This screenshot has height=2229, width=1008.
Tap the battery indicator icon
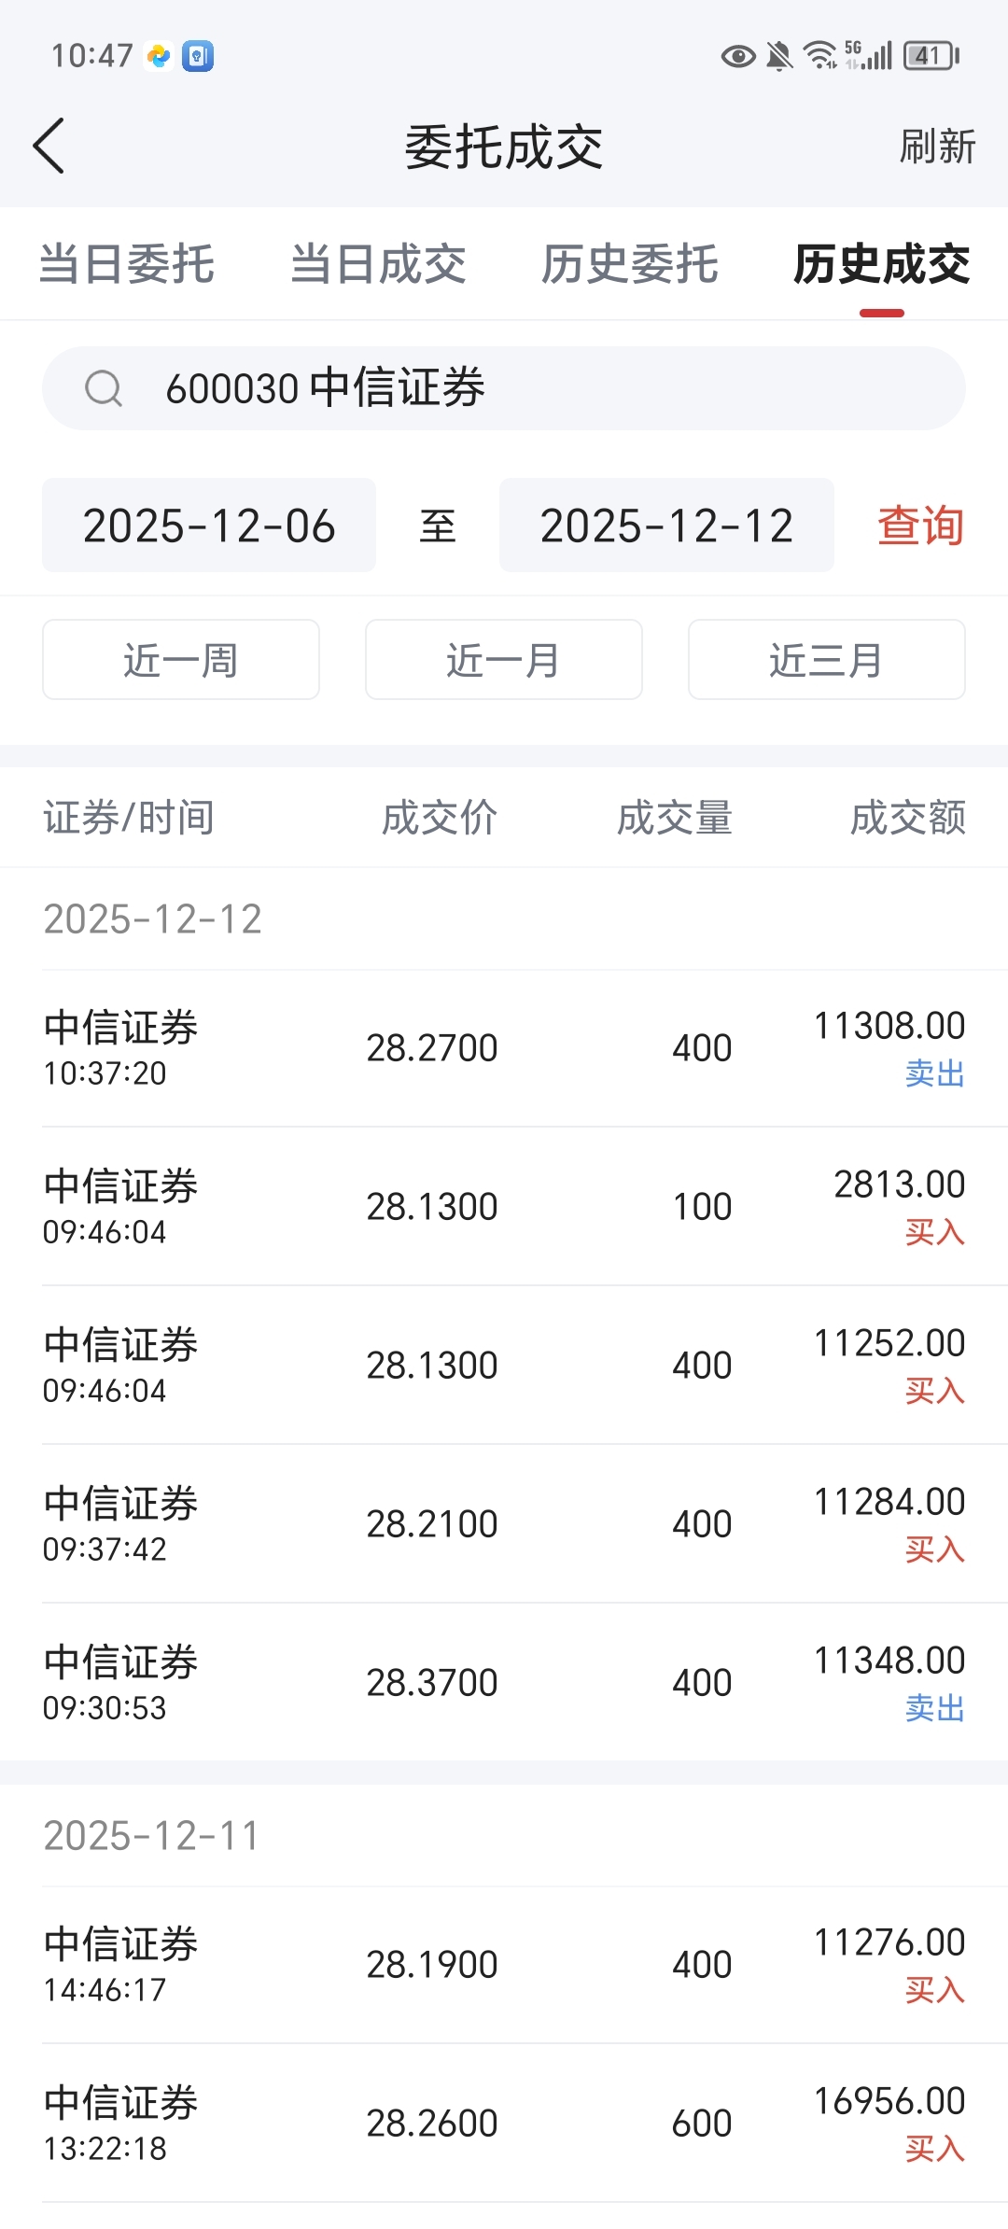click(x=931, y=56)
